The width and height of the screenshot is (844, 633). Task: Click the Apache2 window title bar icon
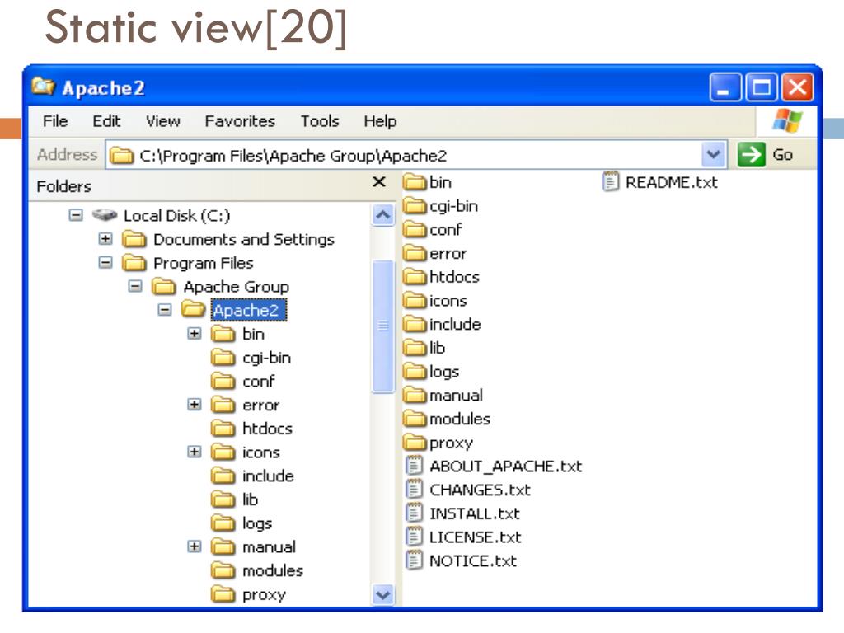pos(43,86)
